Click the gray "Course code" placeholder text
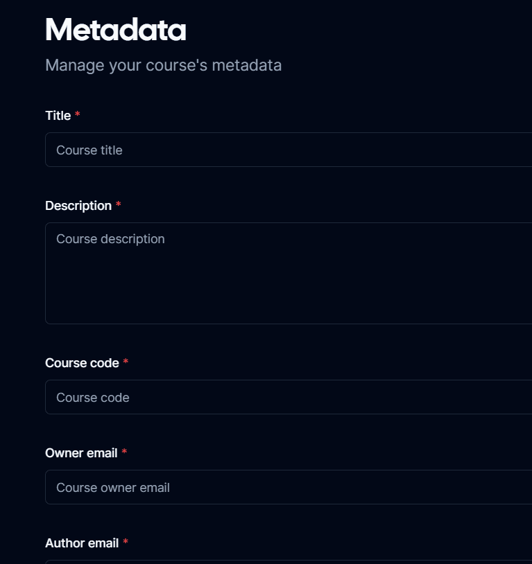Viewport: 532px width, 564px height. point(93,398)
